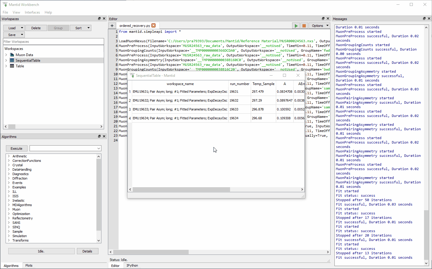This screenshot has width=432, height=269.
Task: Click the Details button
Action: 88,251
